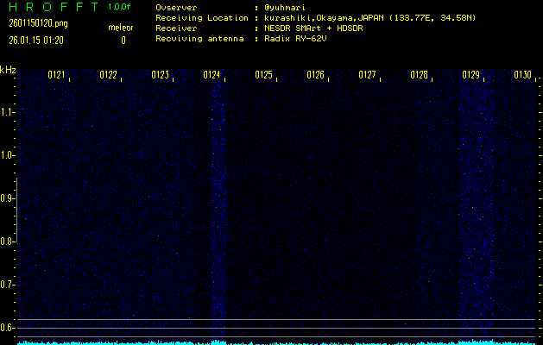543x345 pixels.
Task: Click the 26.01.15 01:20 timestamp
Action: (x=37, y=40)
